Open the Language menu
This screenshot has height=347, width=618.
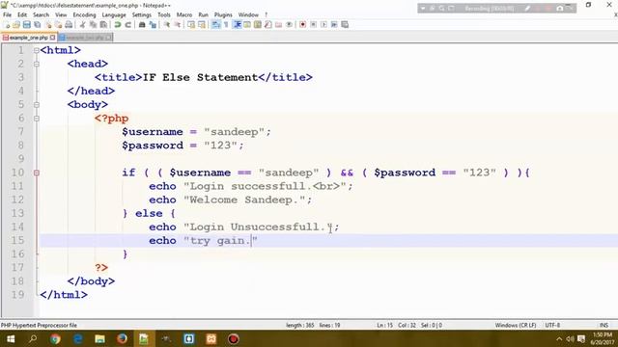[x=114, y=15]
